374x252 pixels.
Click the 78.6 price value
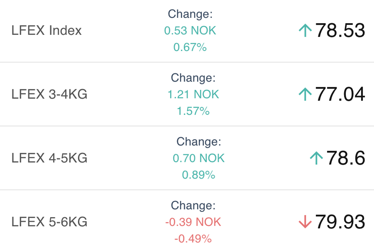coord(345,158)
